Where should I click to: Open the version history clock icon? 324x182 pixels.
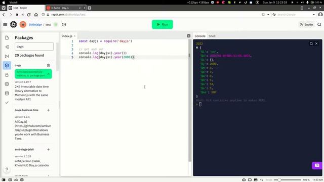(64, 25)
